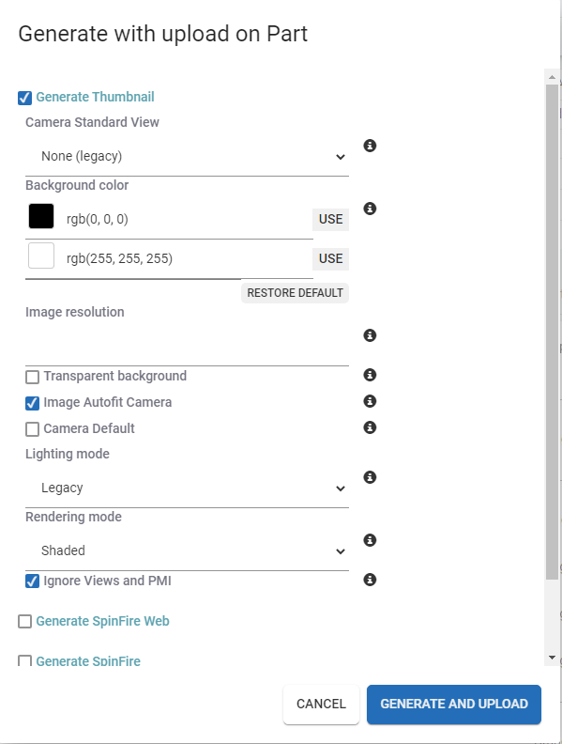This screenshot has width=562, height=744.
Task: Click info icon for Ignore Views and PMI
Action: (x=370, y=580)
